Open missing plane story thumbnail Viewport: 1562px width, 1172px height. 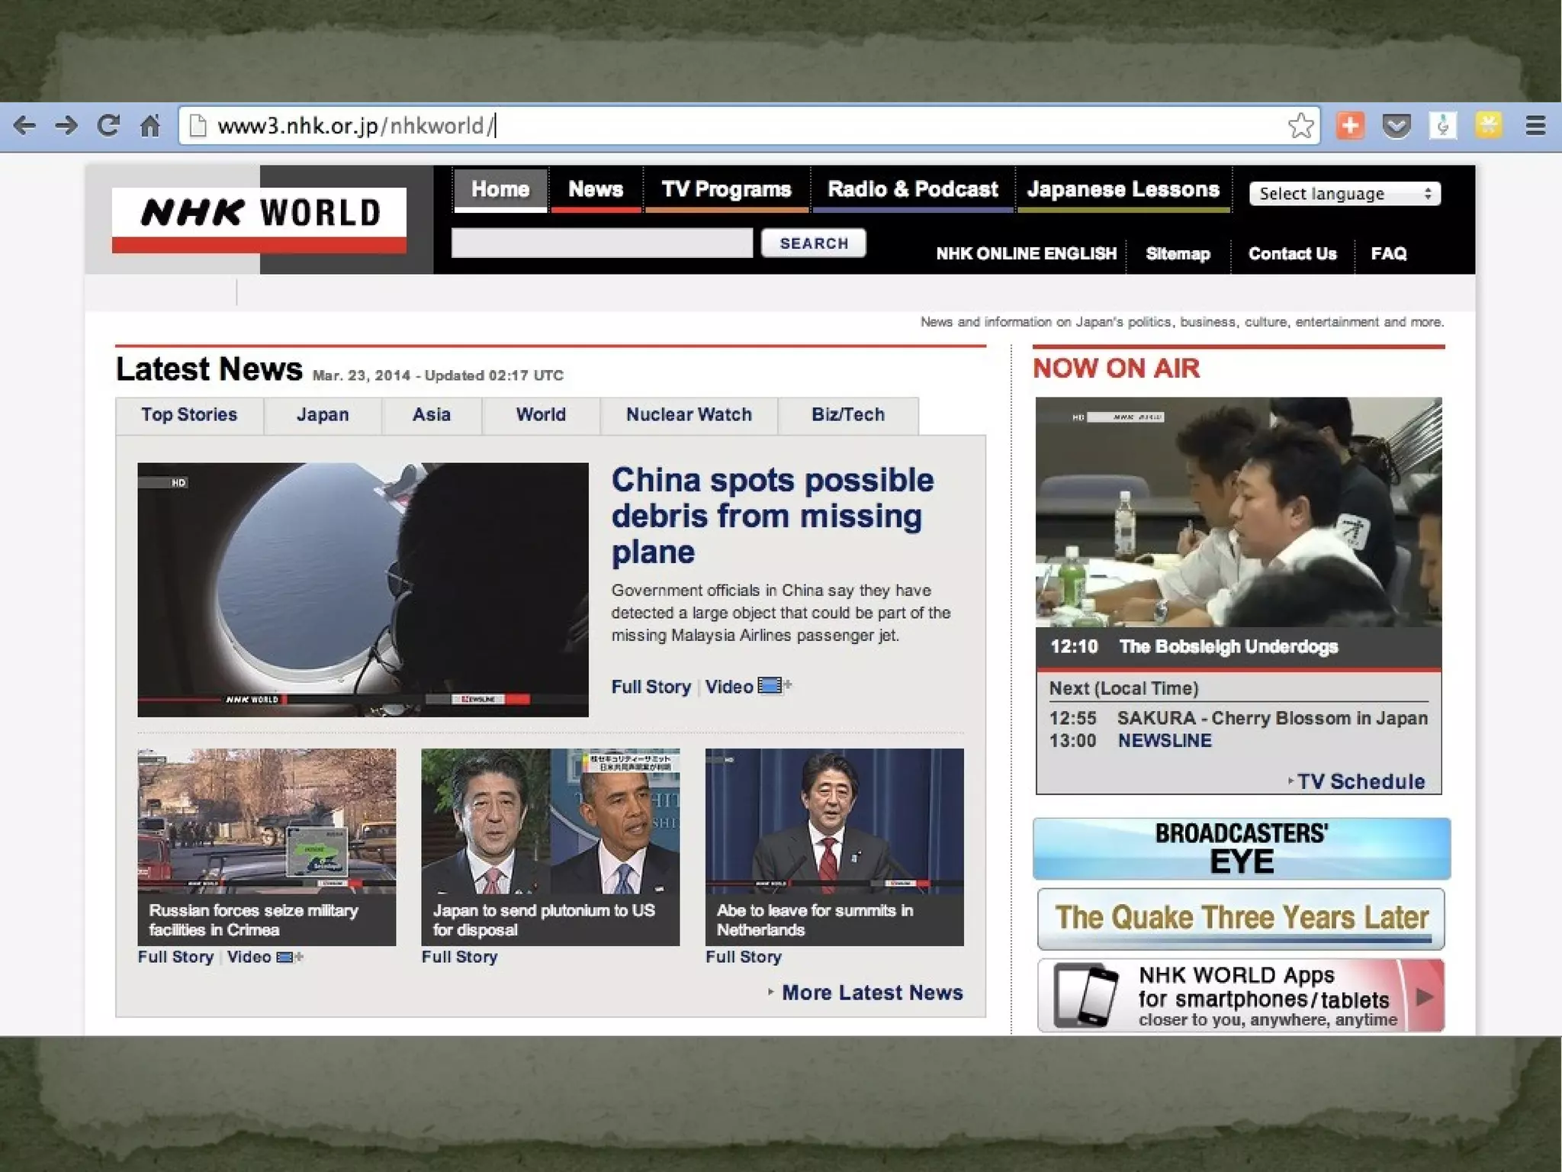362,589
